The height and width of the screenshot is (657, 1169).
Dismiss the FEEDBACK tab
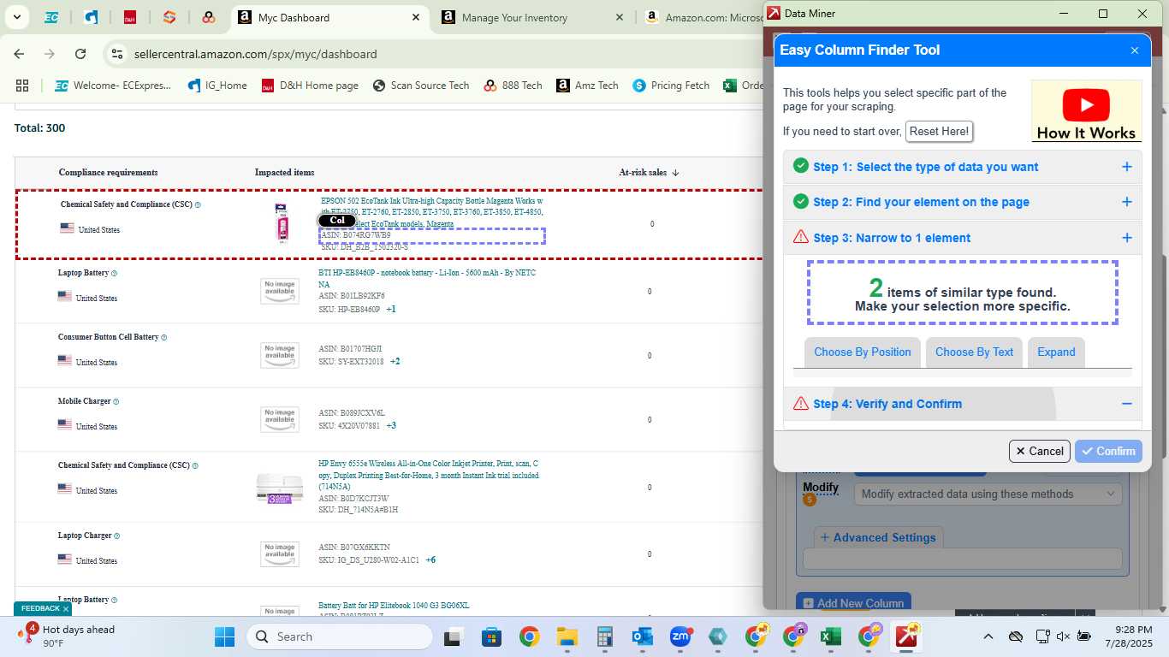click(x=66, y=609)
